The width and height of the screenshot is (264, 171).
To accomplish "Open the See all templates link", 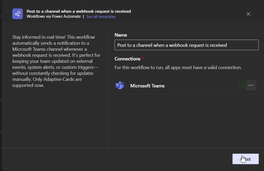I will coord(101,17).
